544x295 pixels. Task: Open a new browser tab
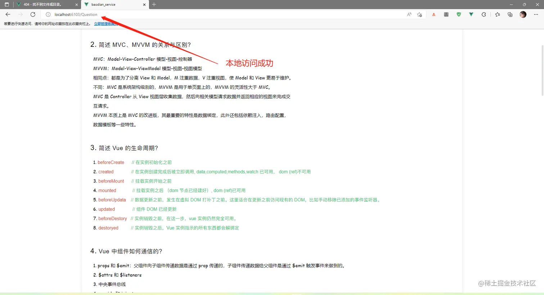pyautogui.click(x=154, y=4)
